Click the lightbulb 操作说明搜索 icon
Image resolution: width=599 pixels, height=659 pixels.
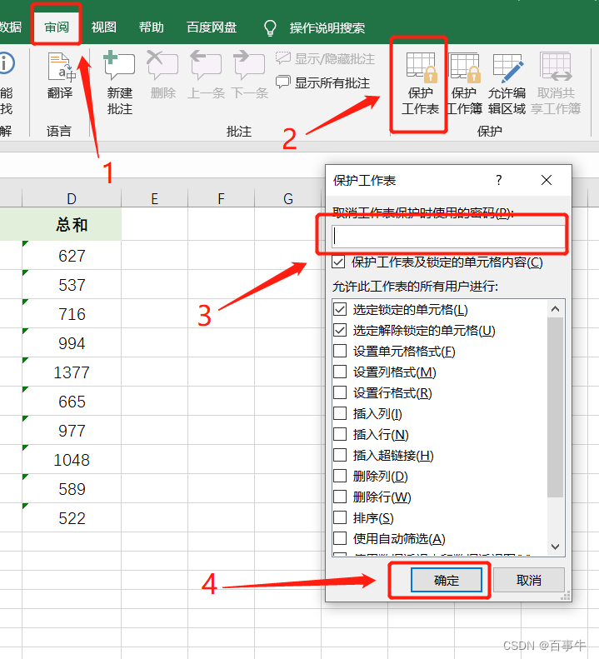270,27
